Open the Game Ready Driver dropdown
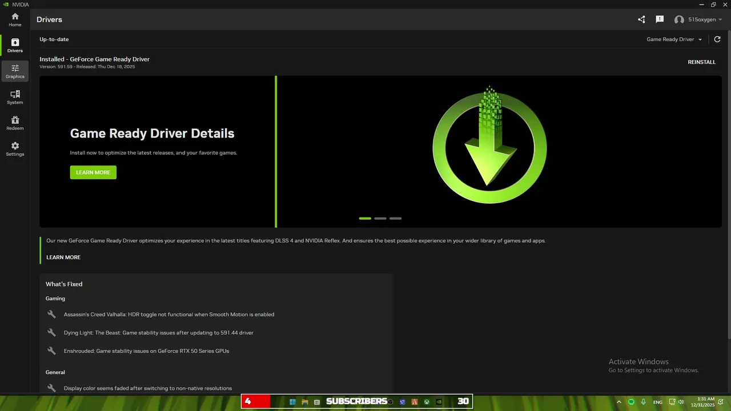The height and width of the screenshot is (411, 731). pos(674,39)
